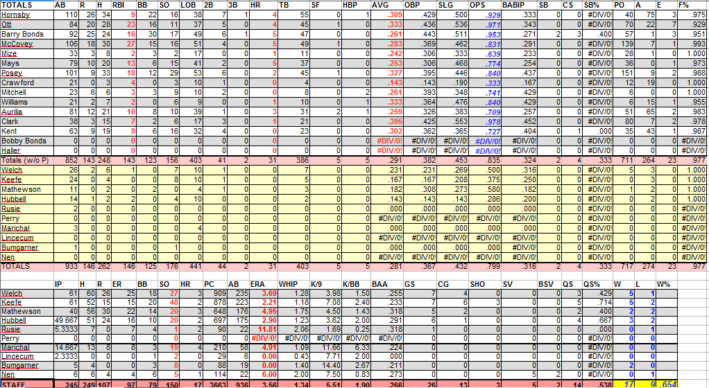Select the Kent name cell
Screen dimensions: 709x388
click(x=26, y=131)
